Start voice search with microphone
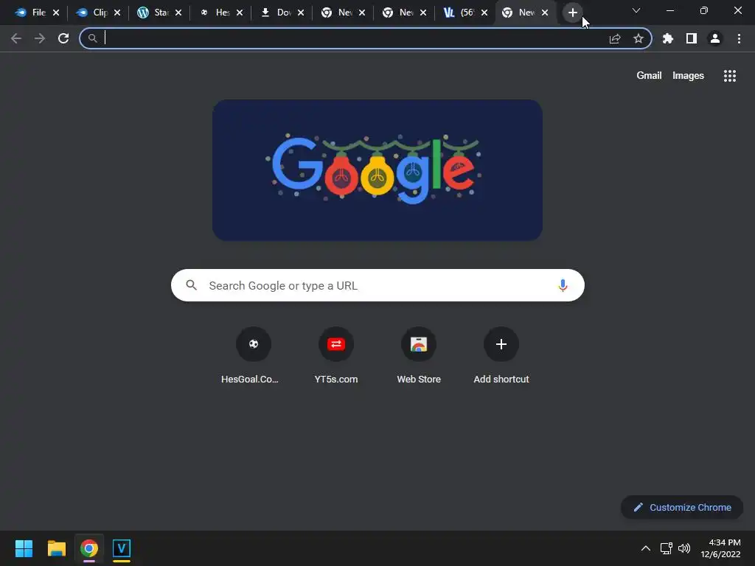 click(563, 285)
